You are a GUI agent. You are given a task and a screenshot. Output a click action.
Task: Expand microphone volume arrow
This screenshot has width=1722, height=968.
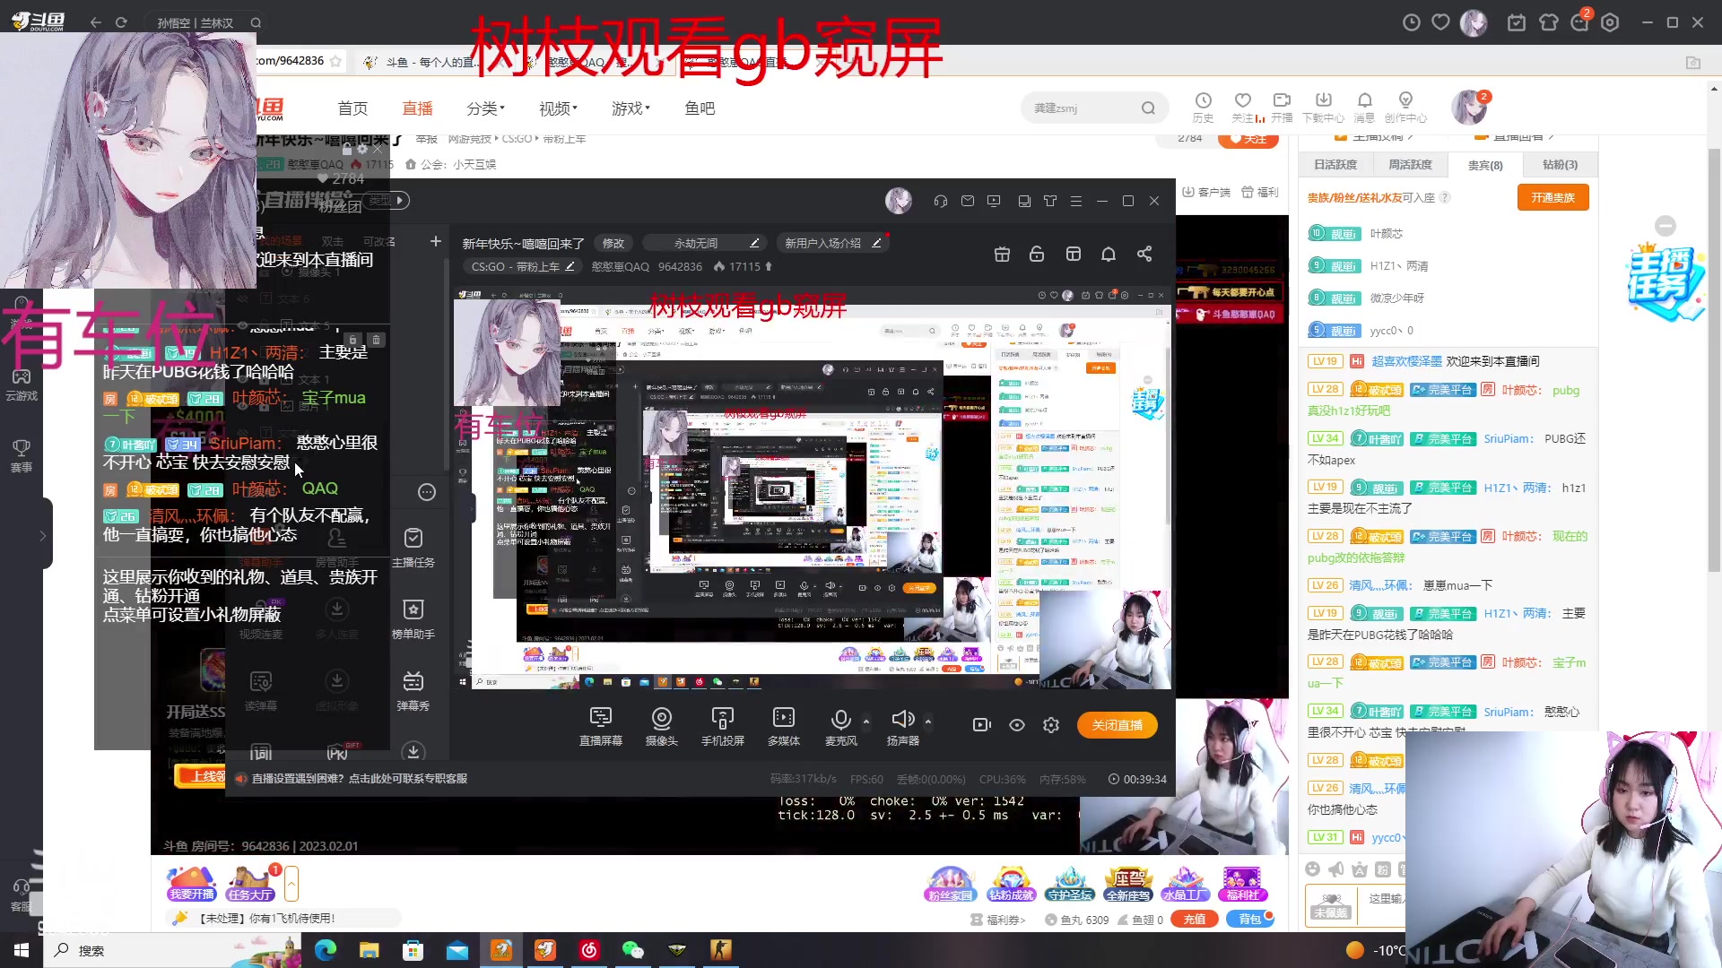866,721
